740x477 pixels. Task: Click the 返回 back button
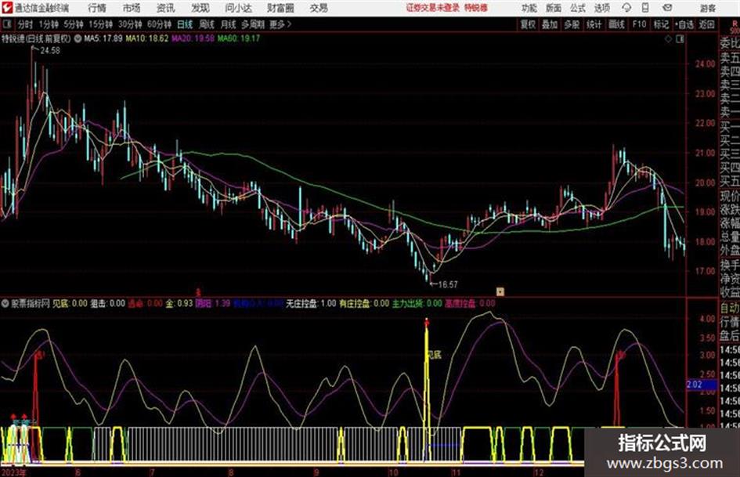coord(706,24)
